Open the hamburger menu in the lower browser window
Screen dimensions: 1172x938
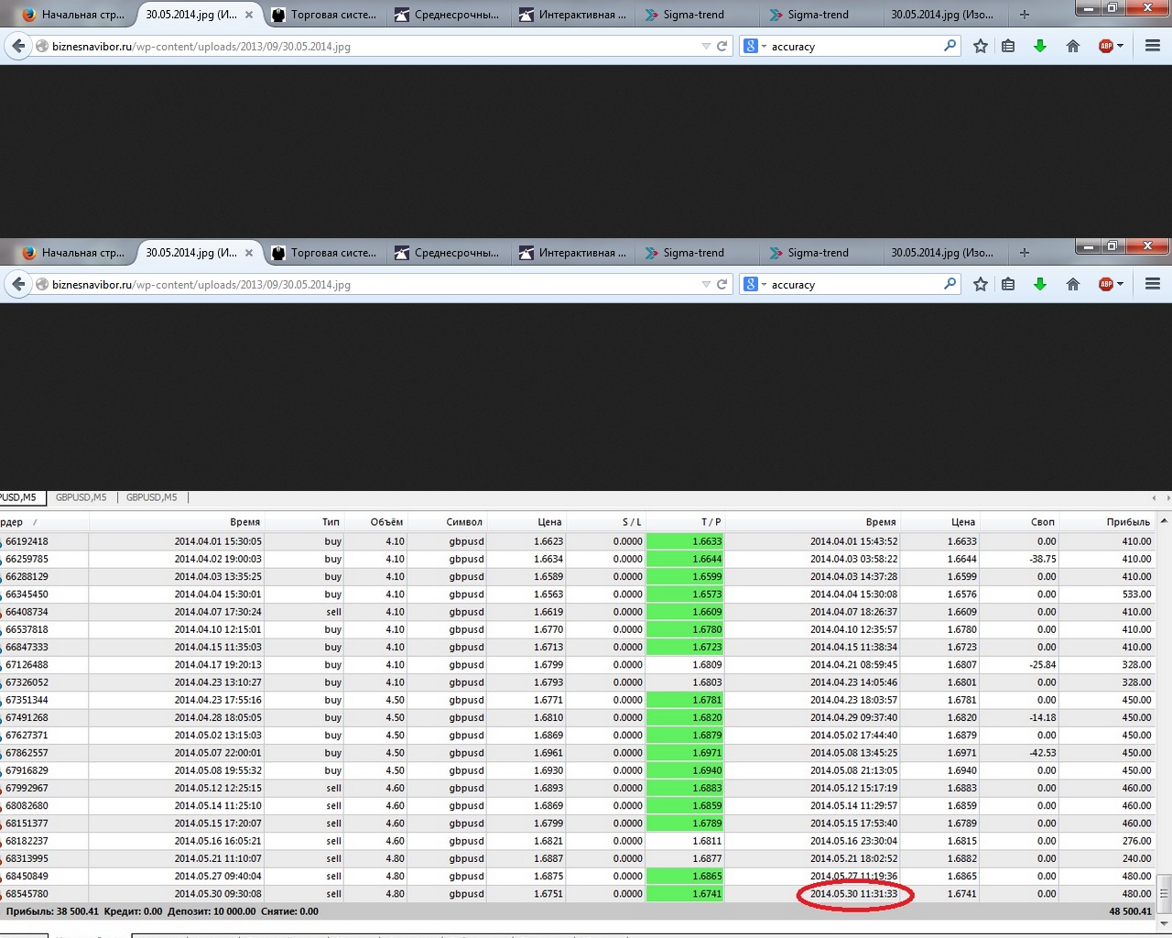coord(1153,284)
